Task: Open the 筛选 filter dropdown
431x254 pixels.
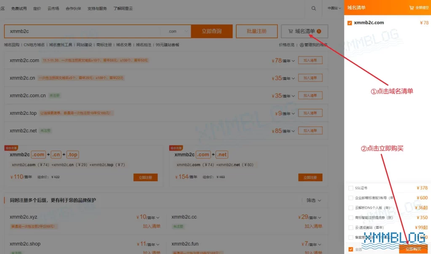Action: [314, 201]
